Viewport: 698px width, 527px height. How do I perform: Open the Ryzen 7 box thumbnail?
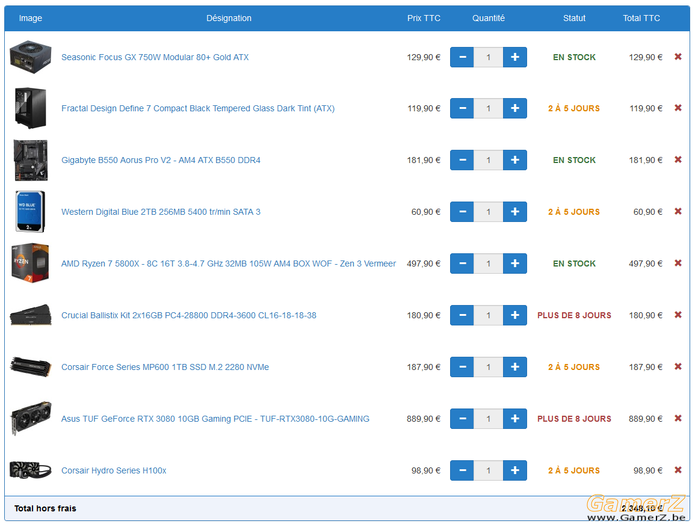(x=30, y=263)
